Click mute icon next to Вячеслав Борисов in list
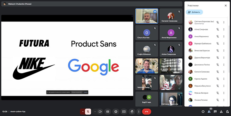The image size is (231, 116). pyautogui.click(x=217, y=51)
